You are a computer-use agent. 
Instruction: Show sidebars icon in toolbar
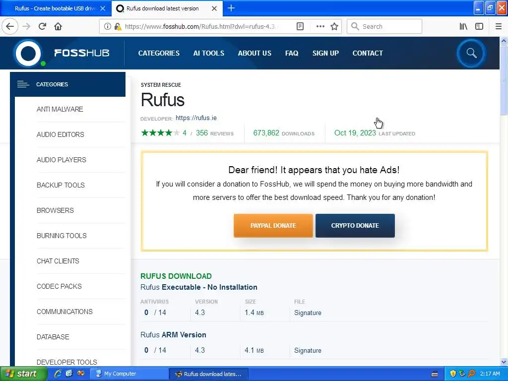pos(479,26)
